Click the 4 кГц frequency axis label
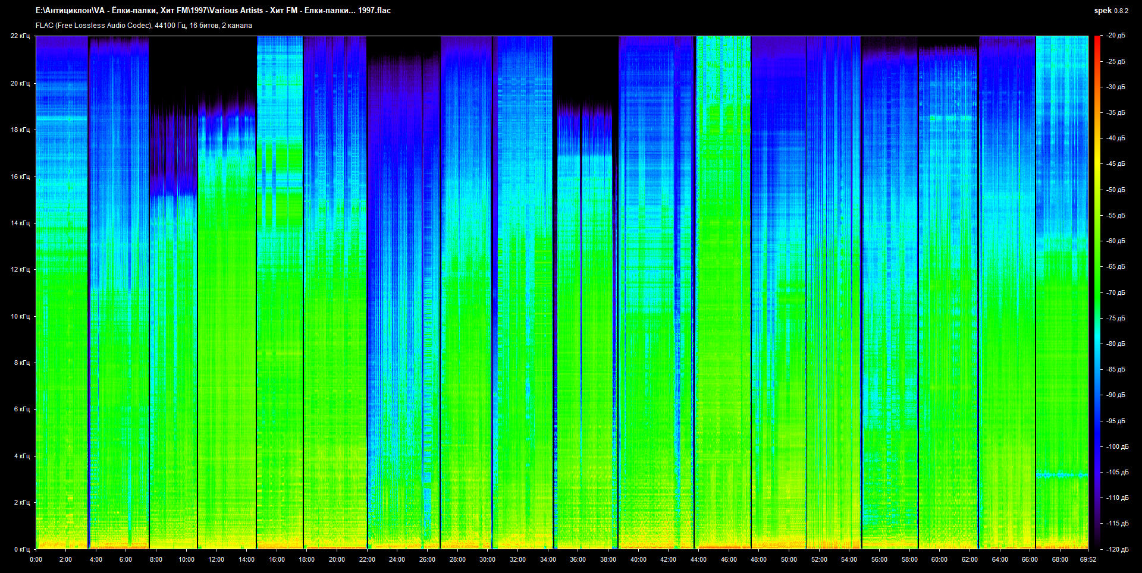Screen dimensions: 1142x573 point(21,456)
